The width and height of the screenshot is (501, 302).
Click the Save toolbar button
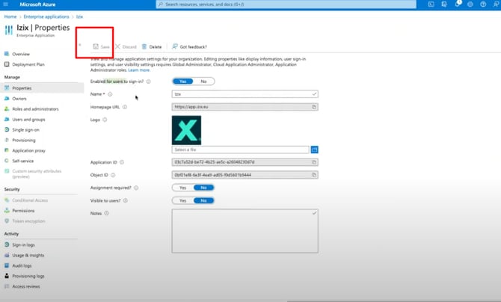[x=101, y=46]
